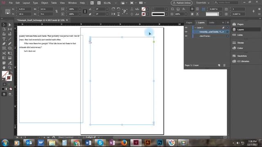Rotate selection 90 degrees clockwise
Image resolution: width=262 pixels, height=147 pixels.
tap(113, 9)
